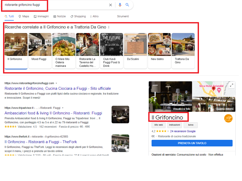Clear the search box with the X icon

(x=111, y=5)
